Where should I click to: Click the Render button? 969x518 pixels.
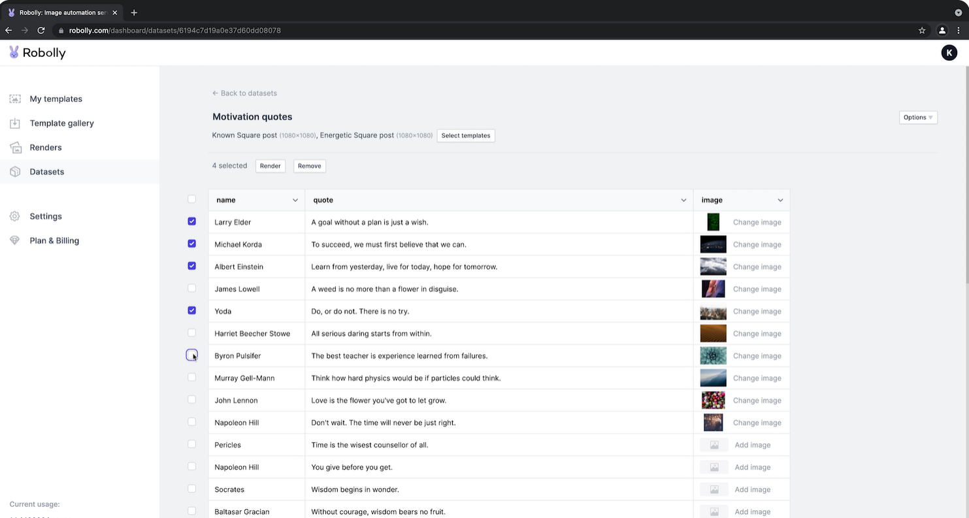[x=270, y=165]
